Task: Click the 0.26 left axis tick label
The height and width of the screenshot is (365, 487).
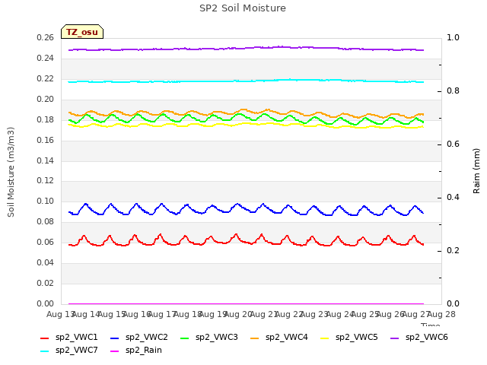Action: click(46, 38)
